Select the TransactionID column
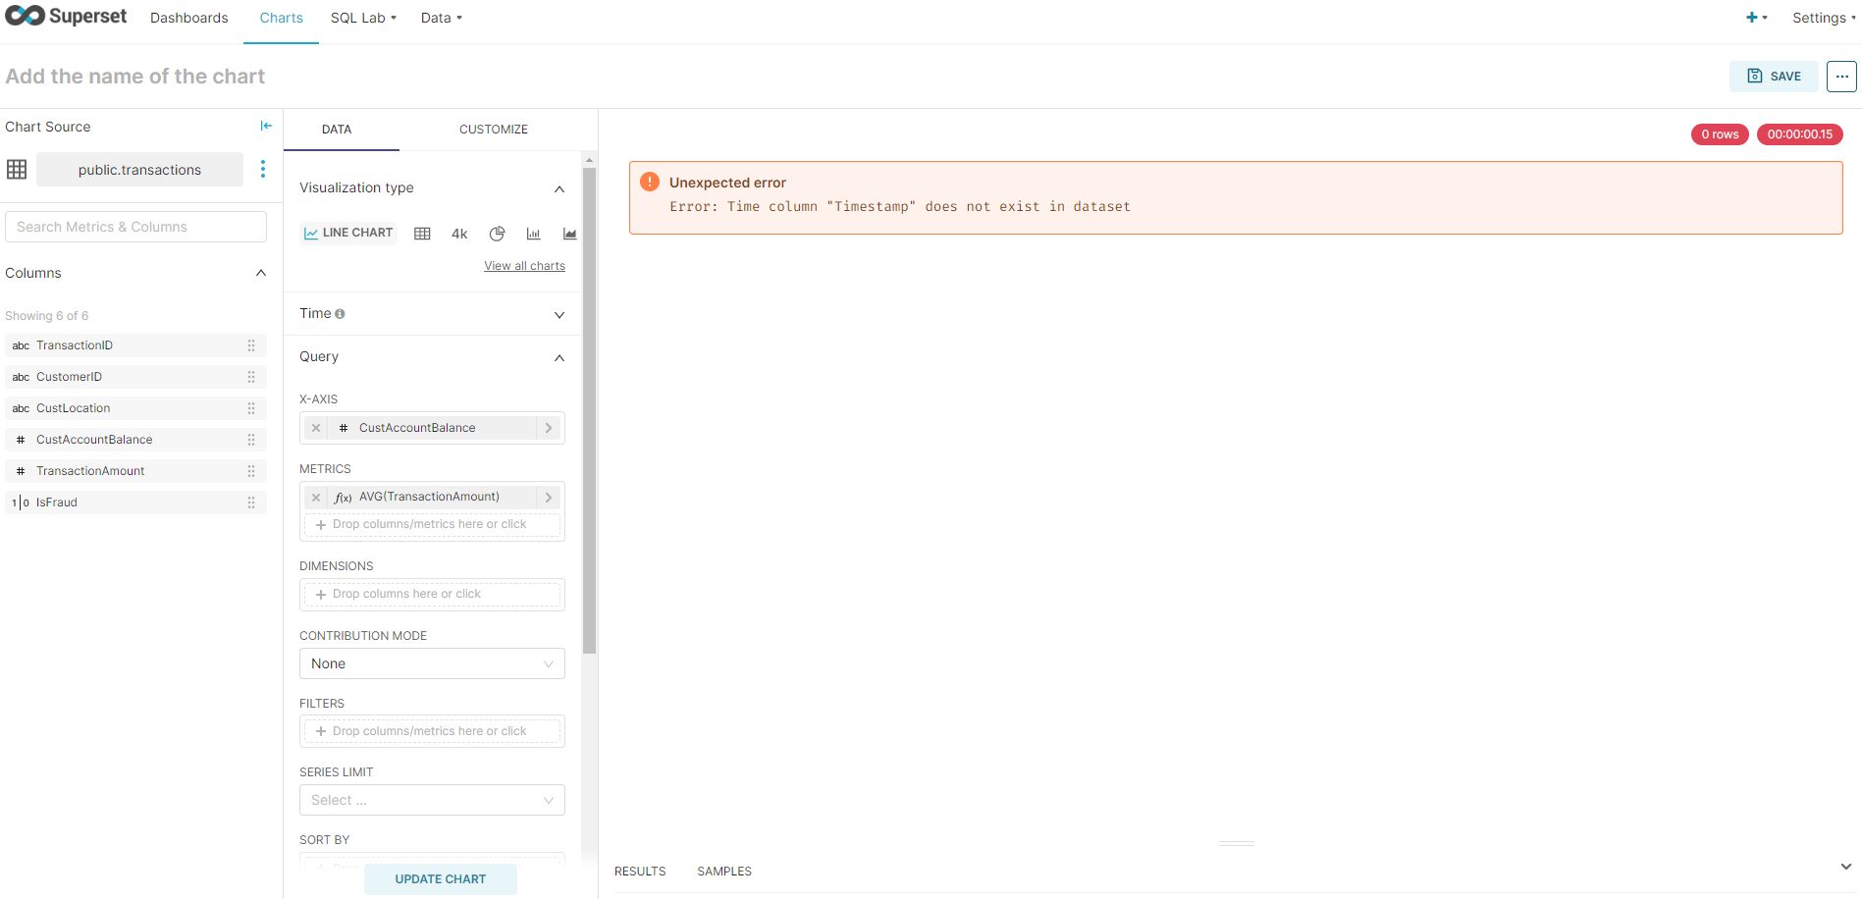The height and width of the screenshot is (899, 1862). click(x=135, y=345)
